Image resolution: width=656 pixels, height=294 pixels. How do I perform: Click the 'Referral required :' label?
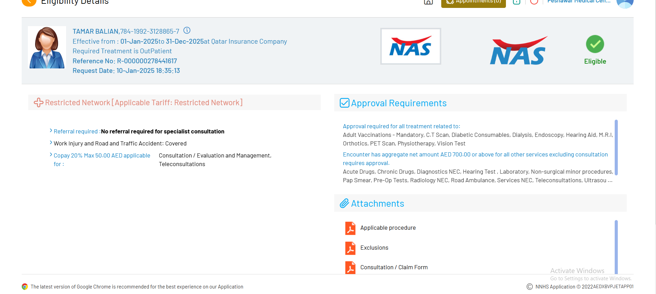pos(77,131)
